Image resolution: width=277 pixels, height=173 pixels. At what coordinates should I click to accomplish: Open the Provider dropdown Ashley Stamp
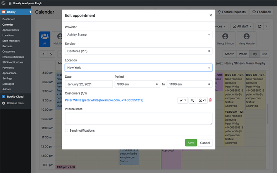coord(139,34)
